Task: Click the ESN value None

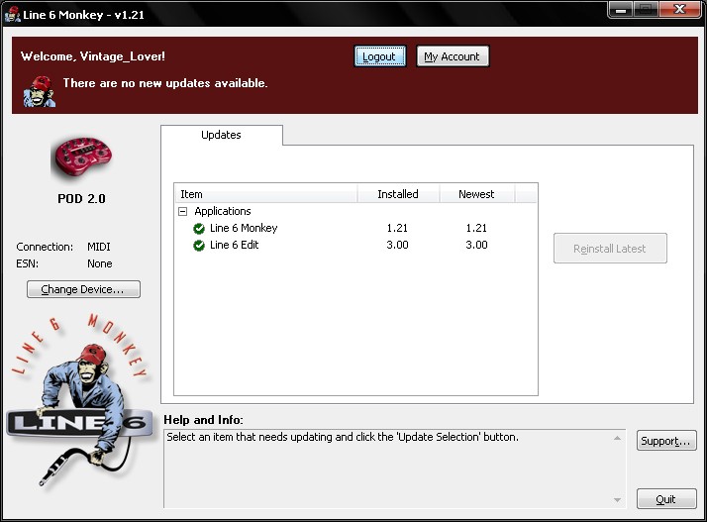Action: [x=100, y=263]
